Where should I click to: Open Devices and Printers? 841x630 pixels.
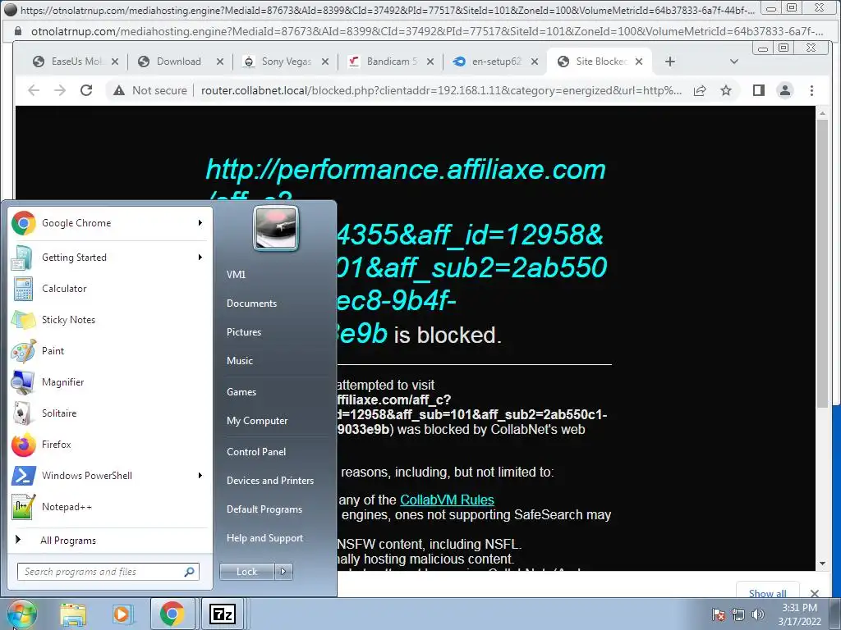[x=269, y=481]
